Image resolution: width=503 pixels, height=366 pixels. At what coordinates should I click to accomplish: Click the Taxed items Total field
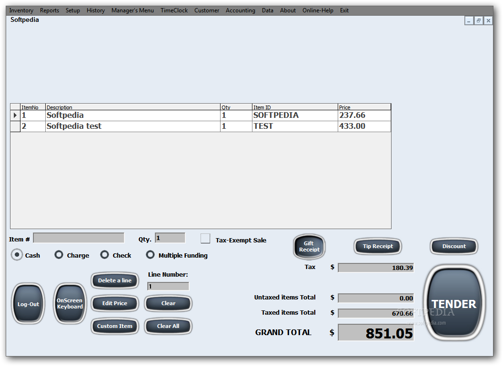click(x=376, y=313)
